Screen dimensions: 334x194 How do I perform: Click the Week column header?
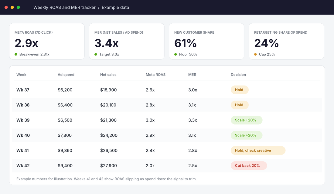click(21, 75)
